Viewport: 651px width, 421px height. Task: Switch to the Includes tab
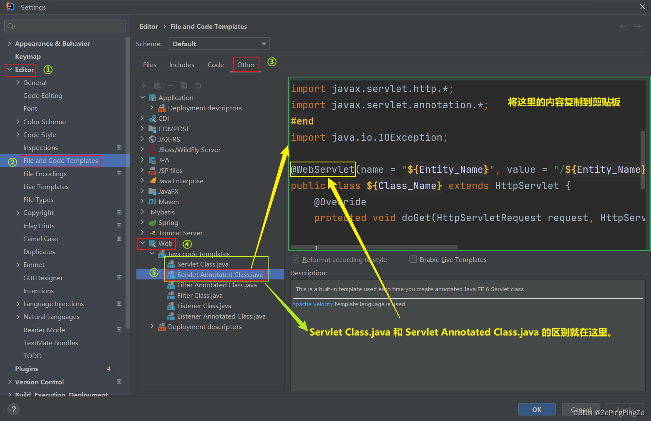pos(182,65)
